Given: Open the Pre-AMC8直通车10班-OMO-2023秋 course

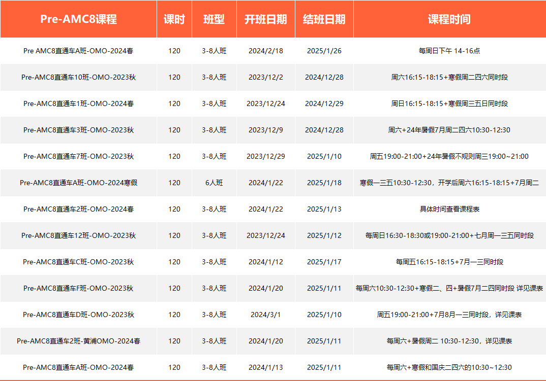Looking at the screenshot, I should 78,77.
